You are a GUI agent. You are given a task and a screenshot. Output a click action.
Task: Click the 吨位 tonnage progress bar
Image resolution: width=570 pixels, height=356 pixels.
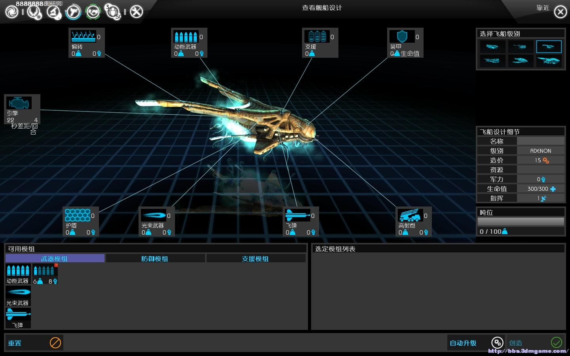coord(521,221)
